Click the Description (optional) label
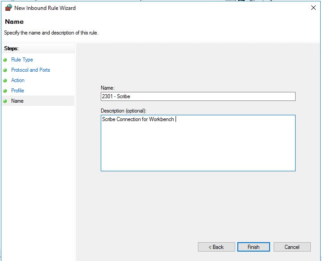Image resolution: width=322 pixels, height=261 pixels. pos(124,111)
